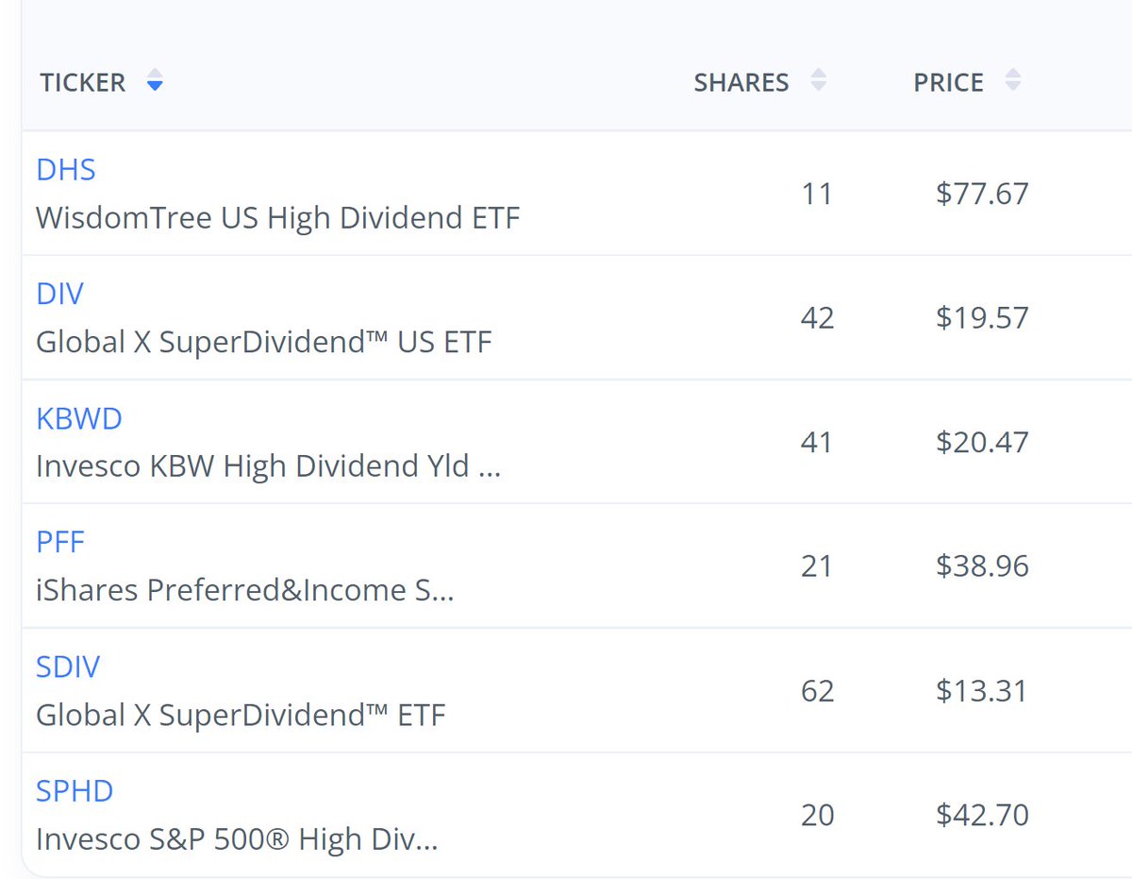Open the DHS ticker link
The image size is (1132, 879).
tap(66, 170)
